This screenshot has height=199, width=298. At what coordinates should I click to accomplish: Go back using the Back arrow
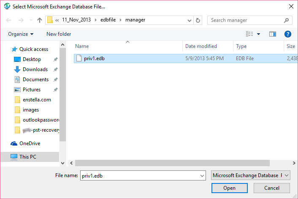point(8,20)
